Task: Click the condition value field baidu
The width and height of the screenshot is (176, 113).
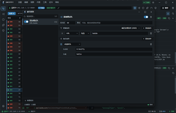Action: pos(120,33)
